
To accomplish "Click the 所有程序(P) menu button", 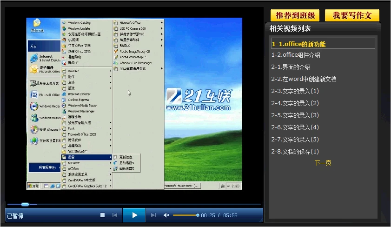I will tap(45, 167).
